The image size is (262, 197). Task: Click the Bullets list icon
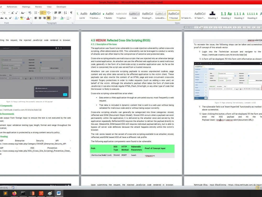coord(36,13)
